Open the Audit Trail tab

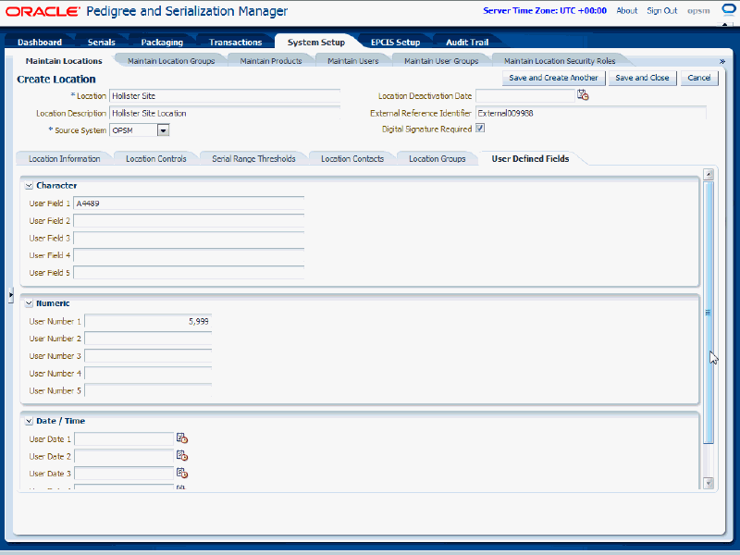coord(467,42)
